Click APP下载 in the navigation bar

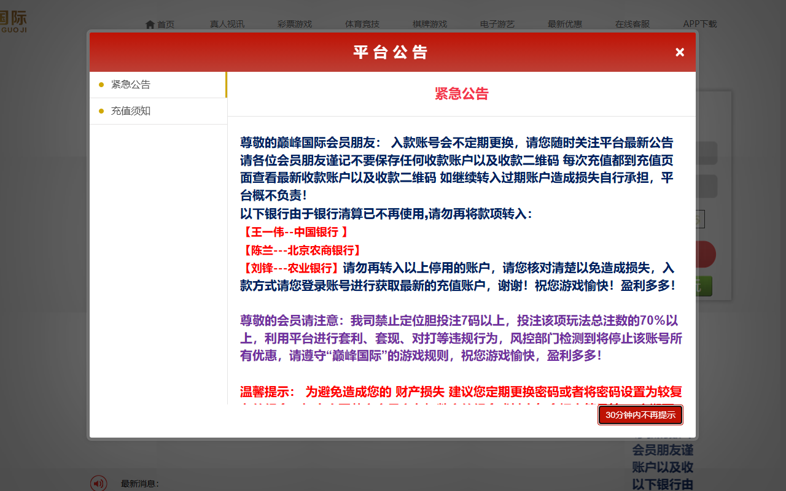coord(700,25)
